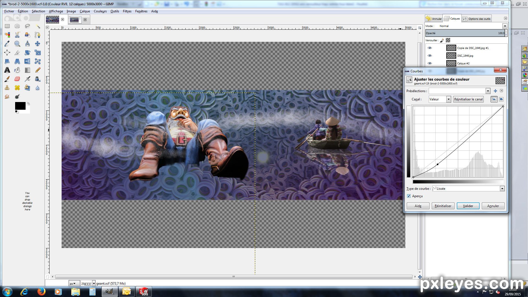Screen dimensions: 528x297
Task: Select the Pencil tool
Action: click(38, 70)
